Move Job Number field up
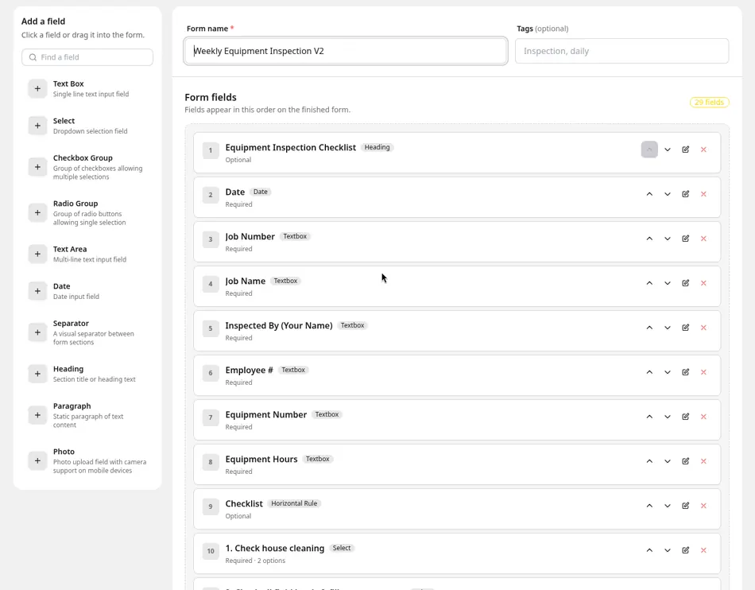The height and width of the screenshot is (590, 755). coord(649,239)
